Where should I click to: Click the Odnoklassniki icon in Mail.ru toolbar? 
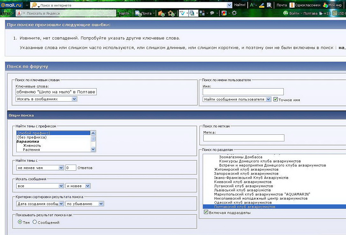pos(292,5)
